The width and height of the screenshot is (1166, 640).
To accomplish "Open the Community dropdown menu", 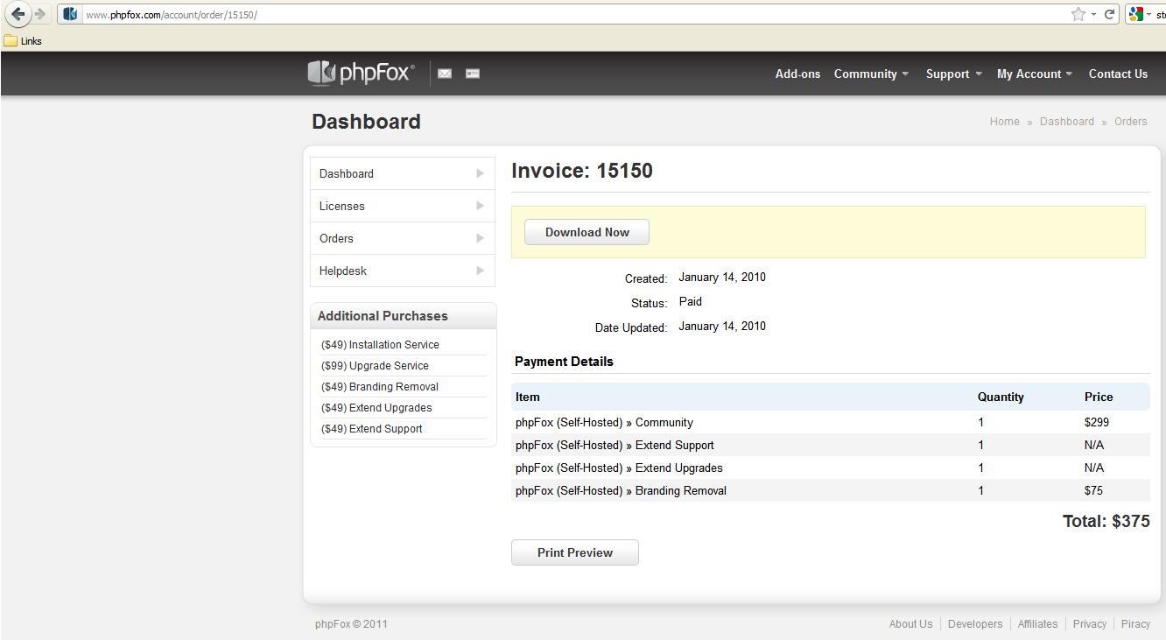I will [871, 74].
